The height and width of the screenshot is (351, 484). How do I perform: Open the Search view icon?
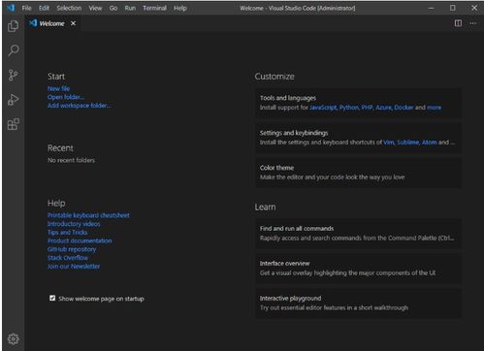pos(14,50)
